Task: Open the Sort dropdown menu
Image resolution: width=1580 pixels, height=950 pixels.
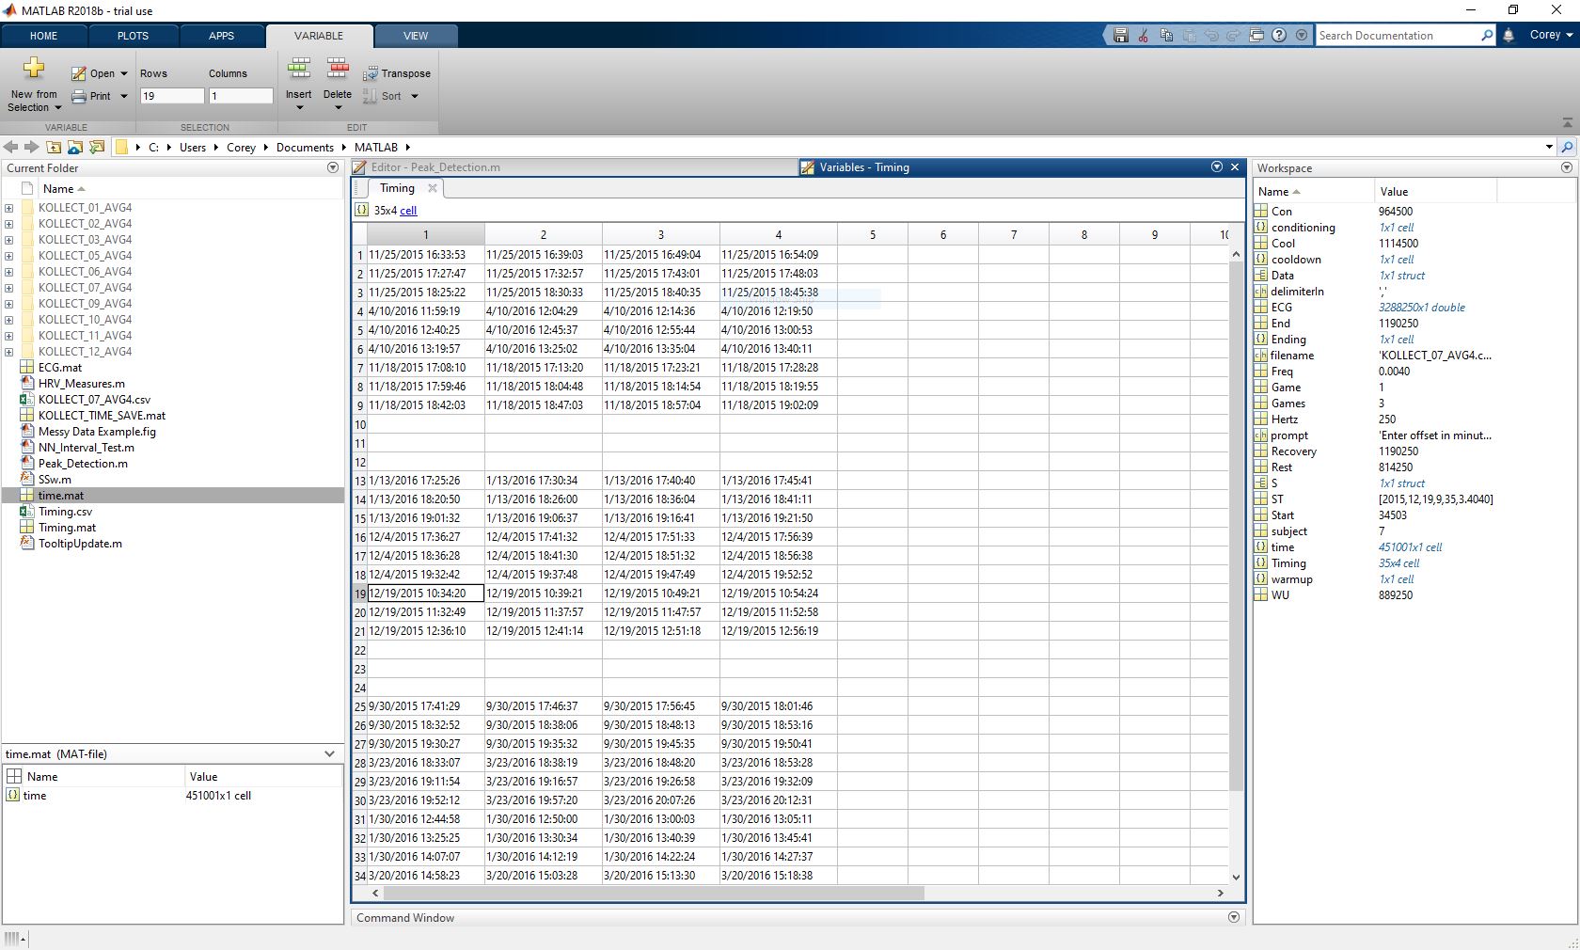Action: coord(415,96)
